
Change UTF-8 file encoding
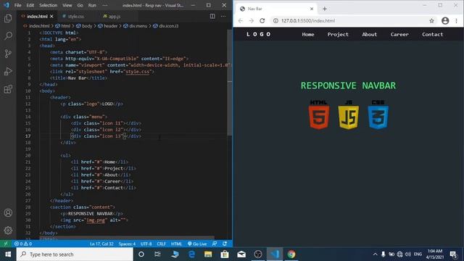(x=146, y=244)
